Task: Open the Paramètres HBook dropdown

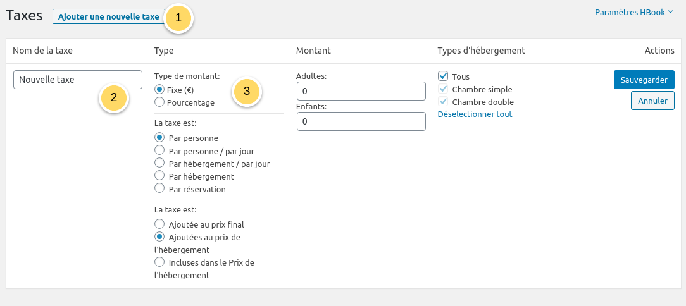Action: (x=634, y=12)
